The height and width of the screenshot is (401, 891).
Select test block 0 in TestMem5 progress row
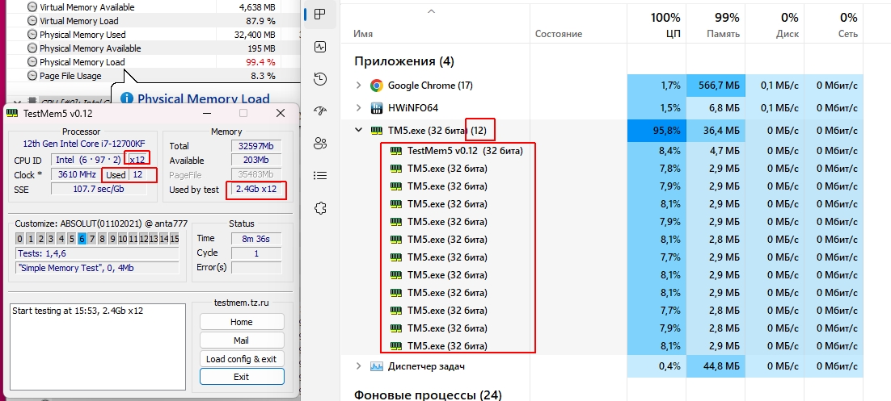pyautogui.click(x=20, y=239)
